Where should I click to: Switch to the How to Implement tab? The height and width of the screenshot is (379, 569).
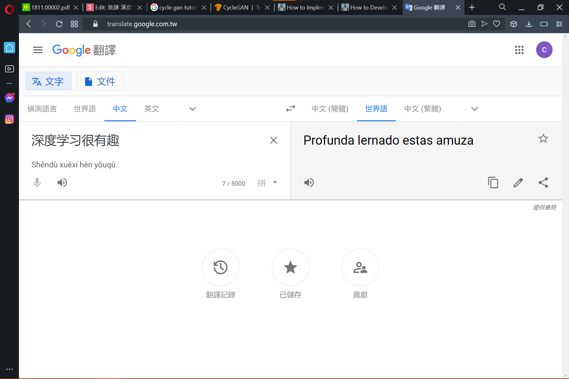coord(305,7)
